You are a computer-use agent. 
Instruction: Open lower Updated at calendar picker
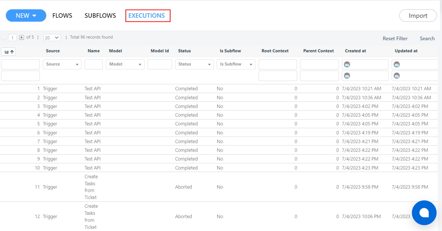[397, 76]
